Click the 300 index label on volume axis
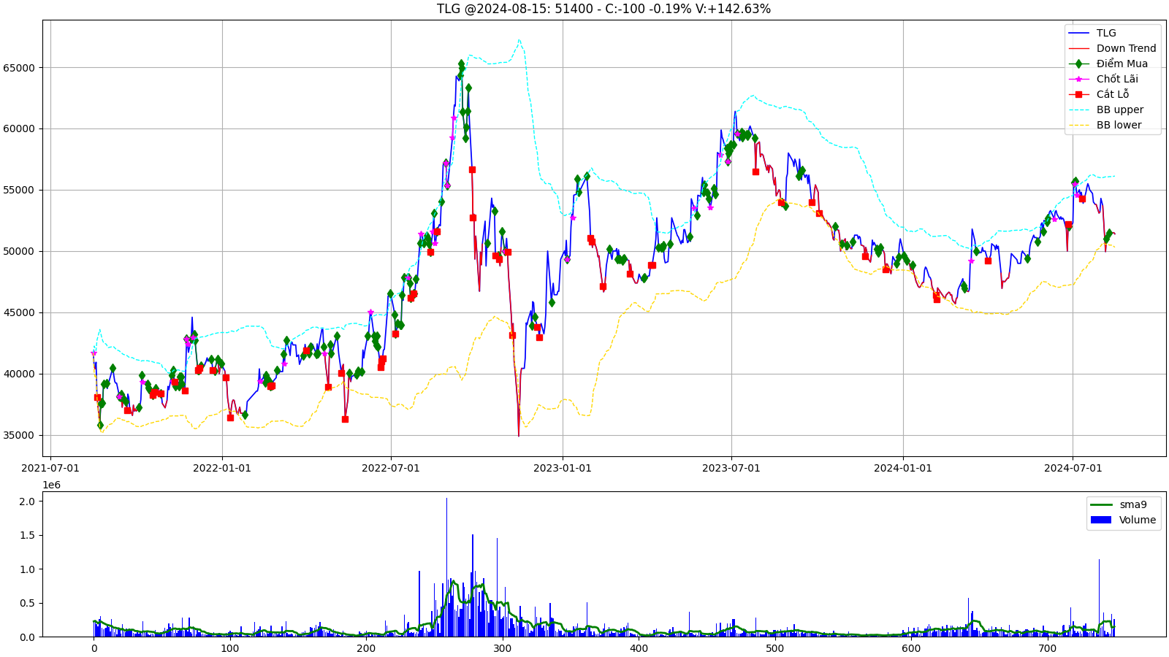This screenshot has height=657, width=1169. (503, 648)
